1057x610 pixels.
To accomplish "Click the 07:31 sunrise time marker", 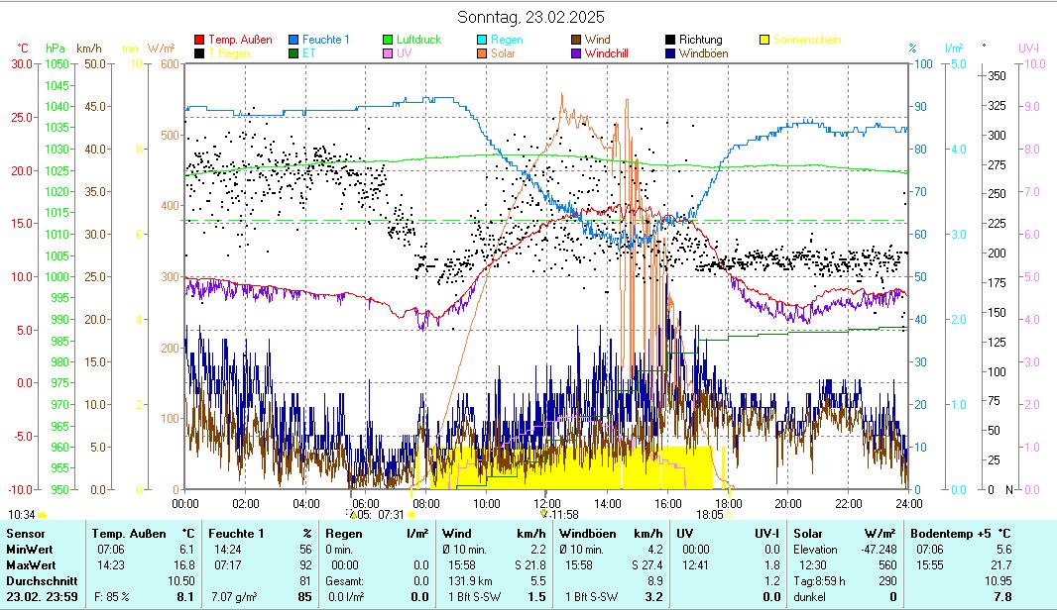I will click(x=392, y=514).
